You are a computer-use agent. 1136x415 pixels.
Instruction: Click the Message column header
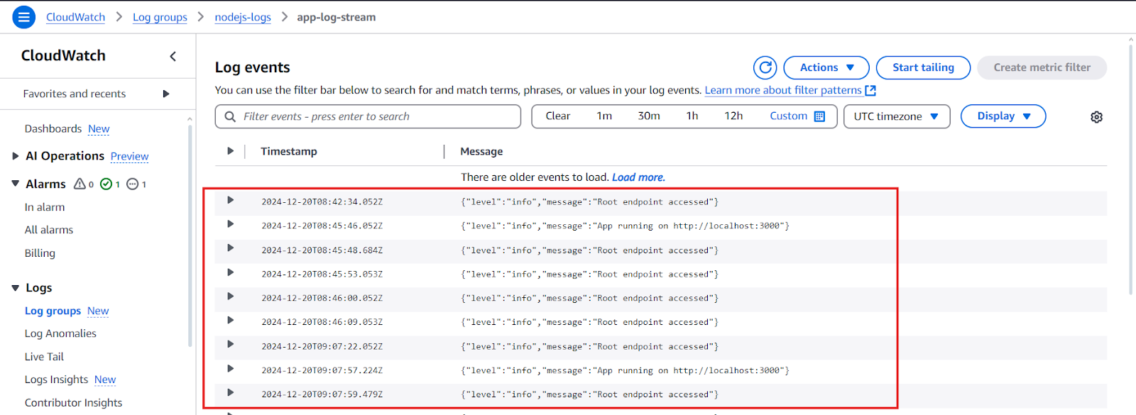[x=481, y=151]
